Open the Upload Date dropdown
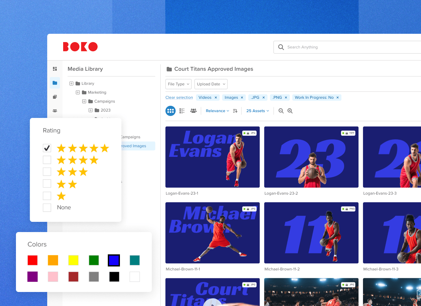Screen dimensions: 421x306 (x=211, y=84)
